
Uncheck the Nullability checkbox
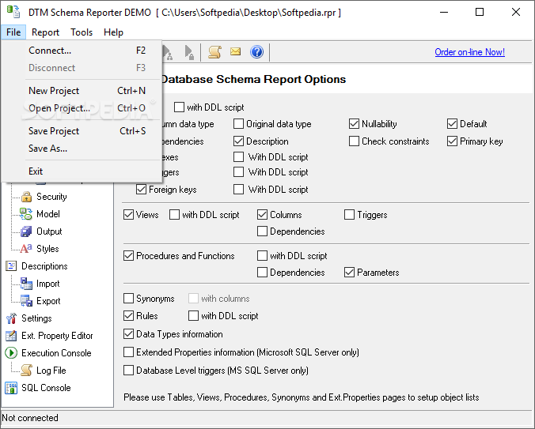point(355,124)
